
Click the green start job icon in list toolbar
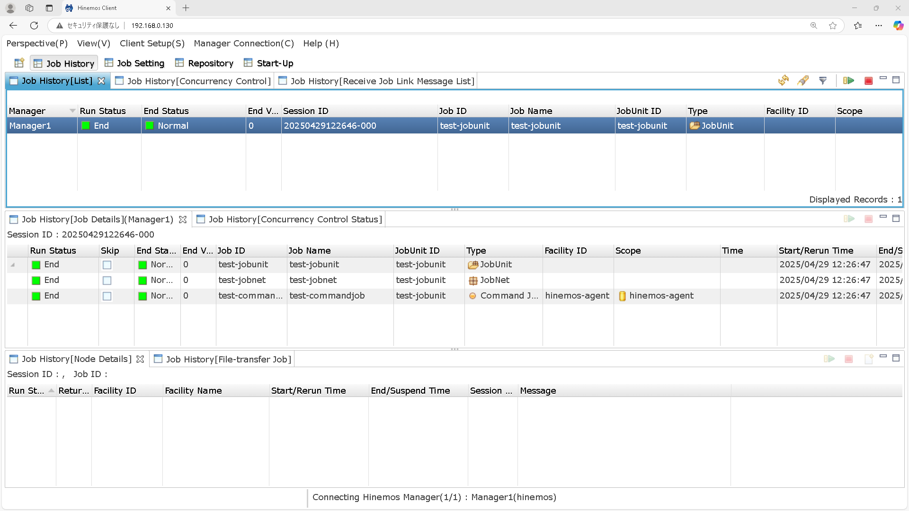click(848, 81)
